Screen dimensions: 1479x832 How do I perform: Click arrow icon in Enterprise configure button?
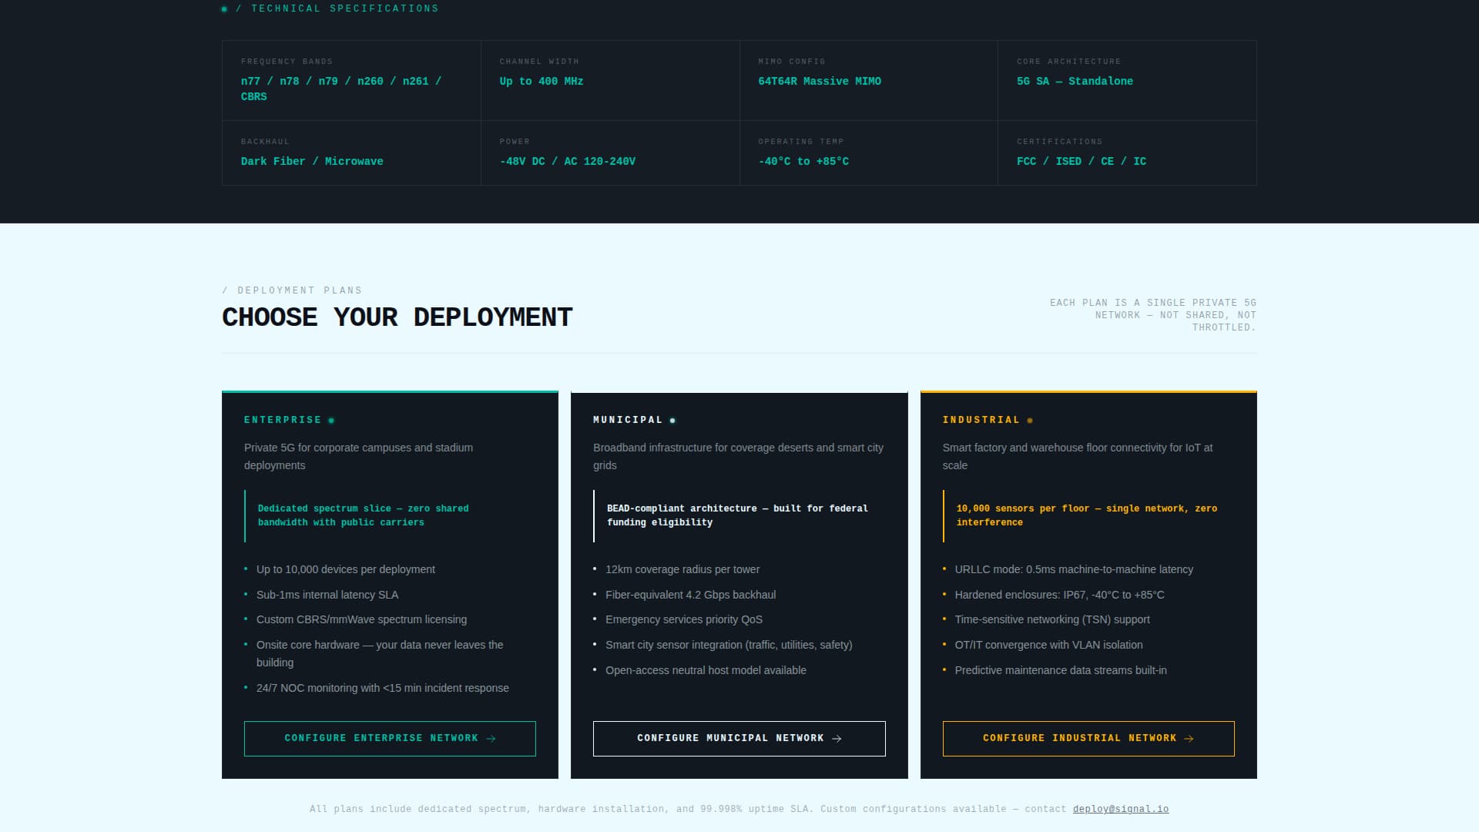coord(491,739)
